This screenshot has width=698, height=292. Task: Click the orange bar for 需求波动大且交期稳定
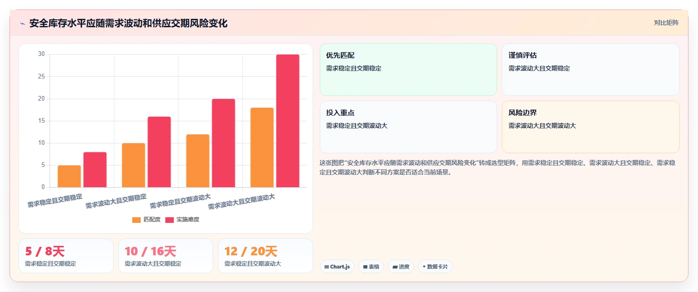(133, 165)
